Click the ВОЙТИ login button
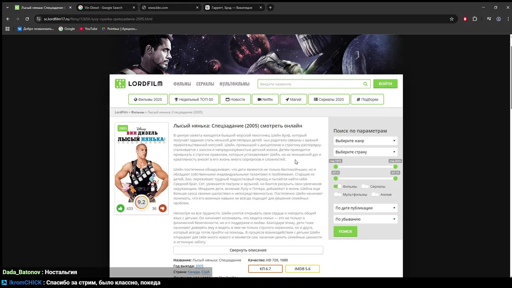 pos(385,84)
